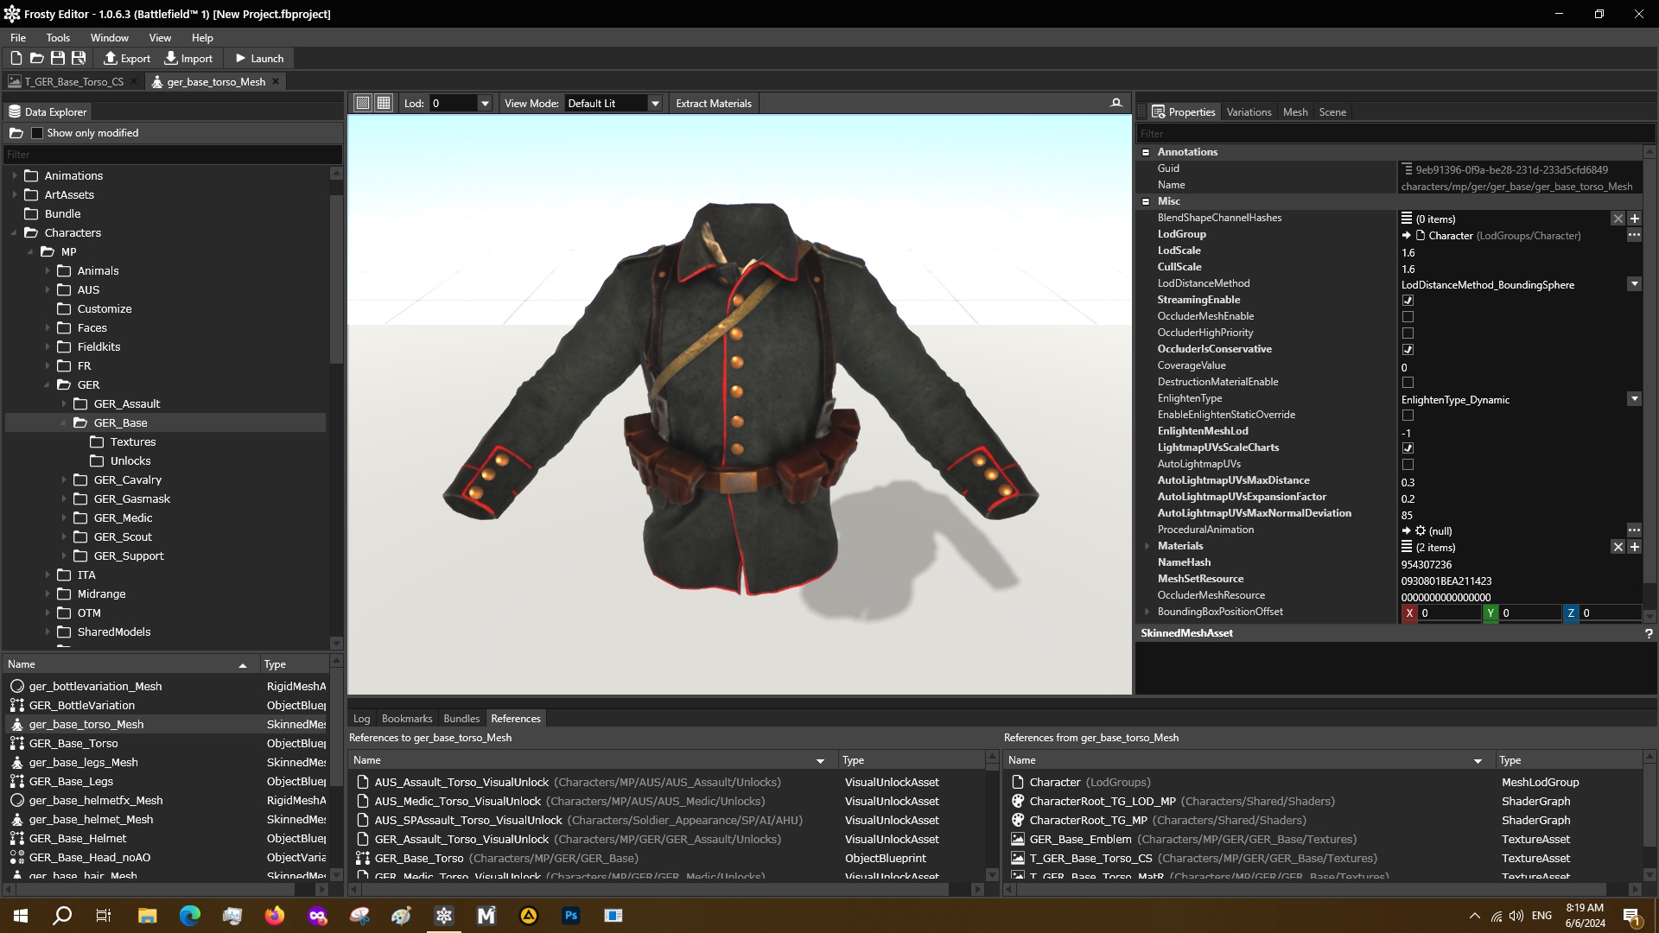Open the Tools menu

[x=58, y=37]
